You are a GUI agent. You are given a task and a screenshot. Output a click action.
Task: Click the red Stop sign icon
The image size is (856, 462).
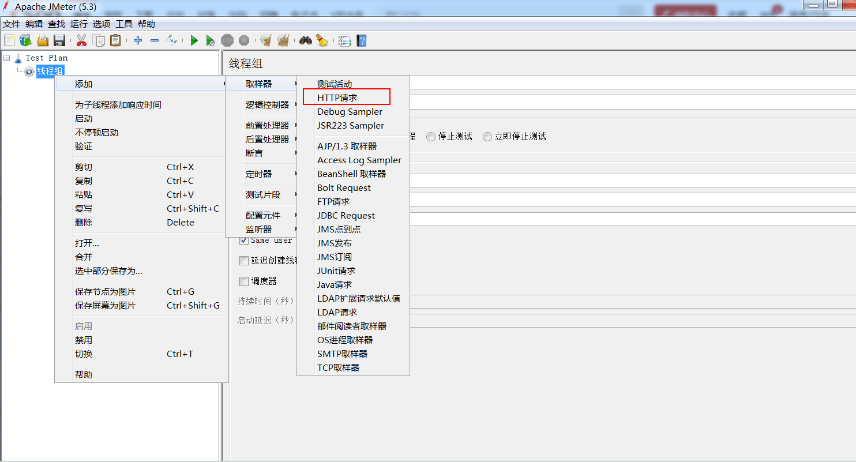227,40
